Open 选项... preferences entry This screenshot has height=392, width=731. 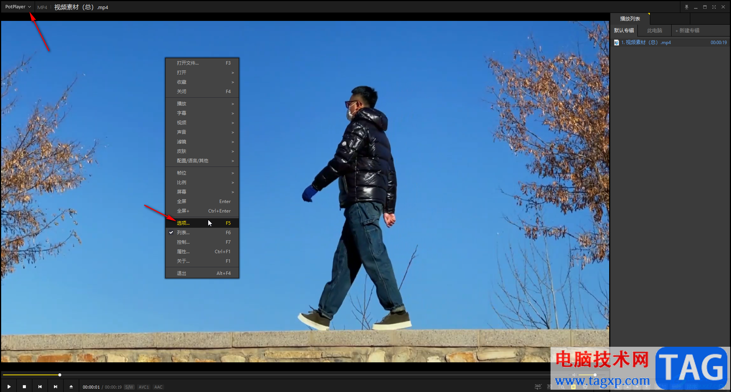click(202, 223)
